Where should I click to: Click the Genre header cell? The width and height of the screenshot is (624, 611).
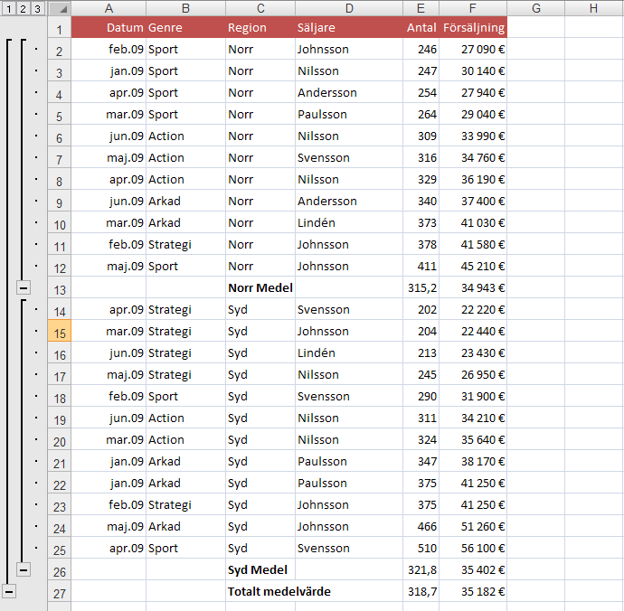pyautogui.click(x=185, y=27)
